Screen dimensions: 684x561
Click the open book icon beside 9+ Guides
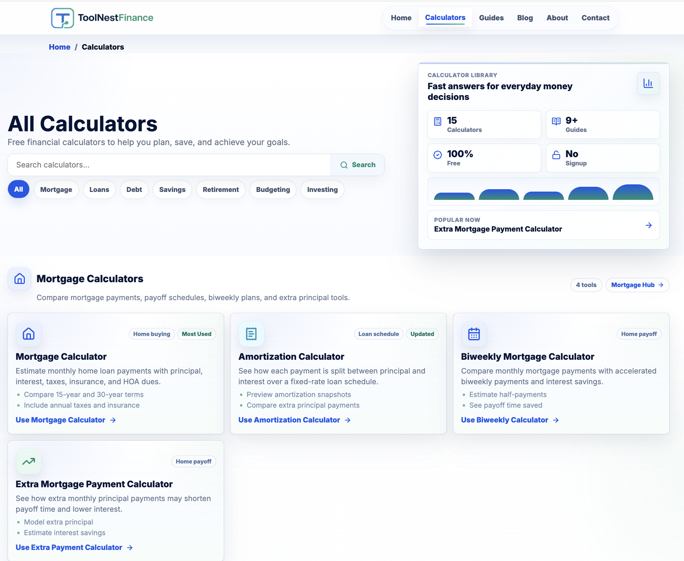556,121
